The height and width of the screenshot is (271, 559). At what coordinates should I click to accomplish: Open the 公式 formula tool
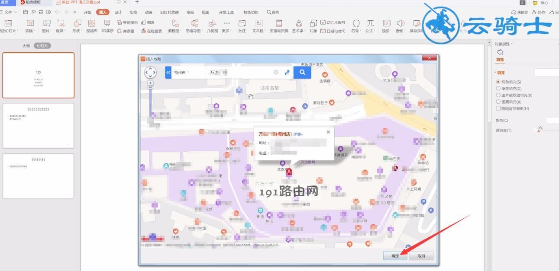[370, 26]
